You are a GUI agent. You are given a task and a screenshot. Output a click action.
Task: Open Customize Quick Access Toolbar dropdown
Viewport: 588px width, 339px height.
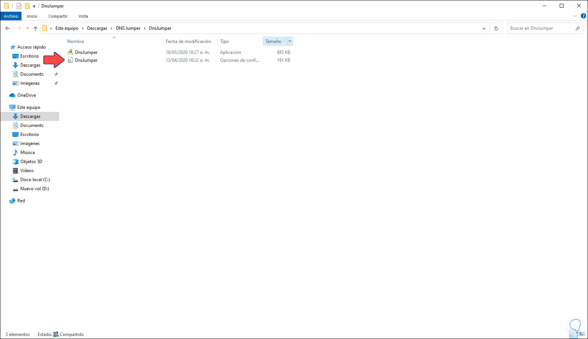34,6
